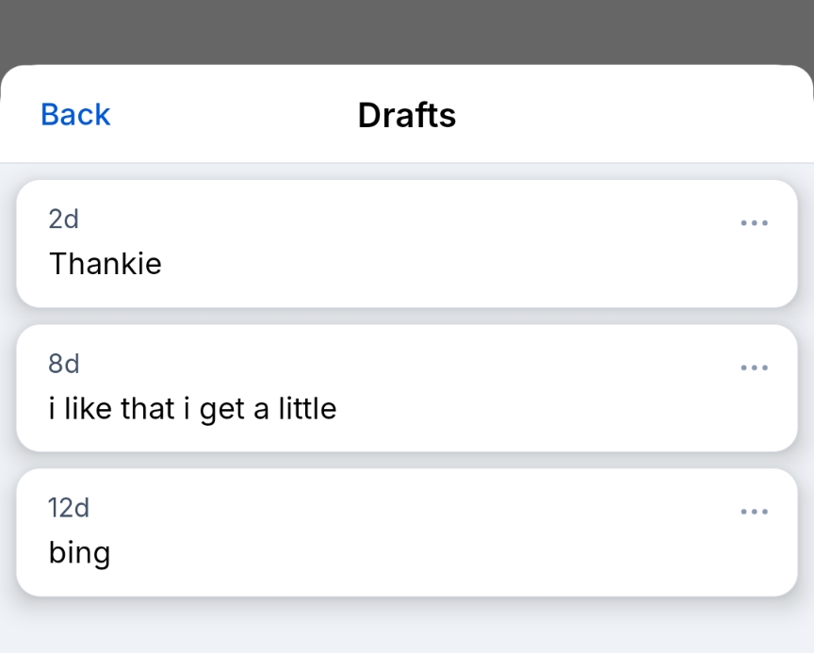The width and height of the screenshot is (814, 653).
Task: Click the gap between Thankie and 8d drafts
Action: 407,316
